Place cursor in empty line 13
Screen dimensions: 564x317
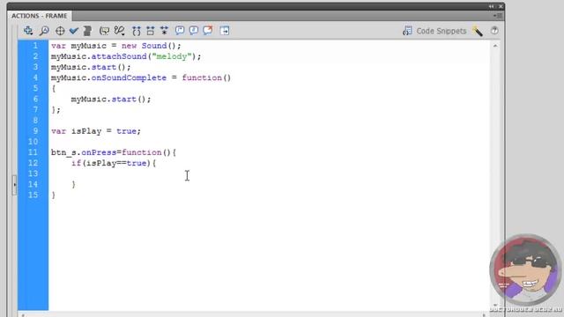[269, 173]
